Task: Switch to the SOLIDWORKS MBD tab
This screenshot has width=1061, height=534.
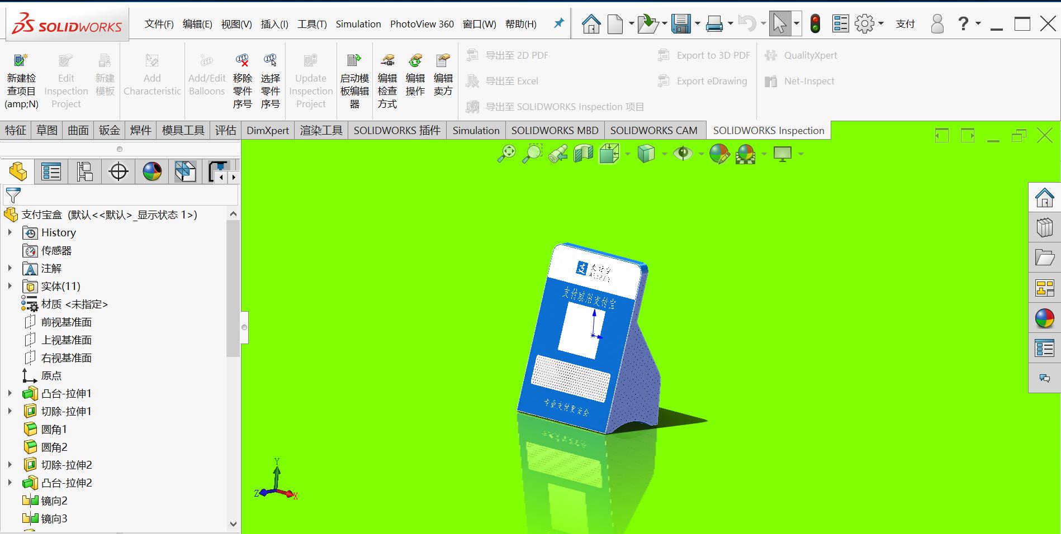Action: coord(555,130)
